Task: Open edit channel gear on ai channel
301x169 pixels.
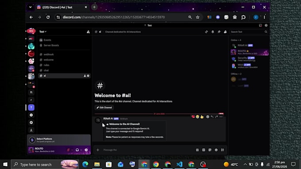Action: [x=88, y=76]
